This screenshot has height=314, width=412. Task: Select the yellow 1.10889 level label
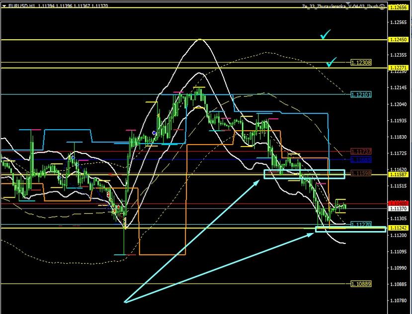pos(361,284)
